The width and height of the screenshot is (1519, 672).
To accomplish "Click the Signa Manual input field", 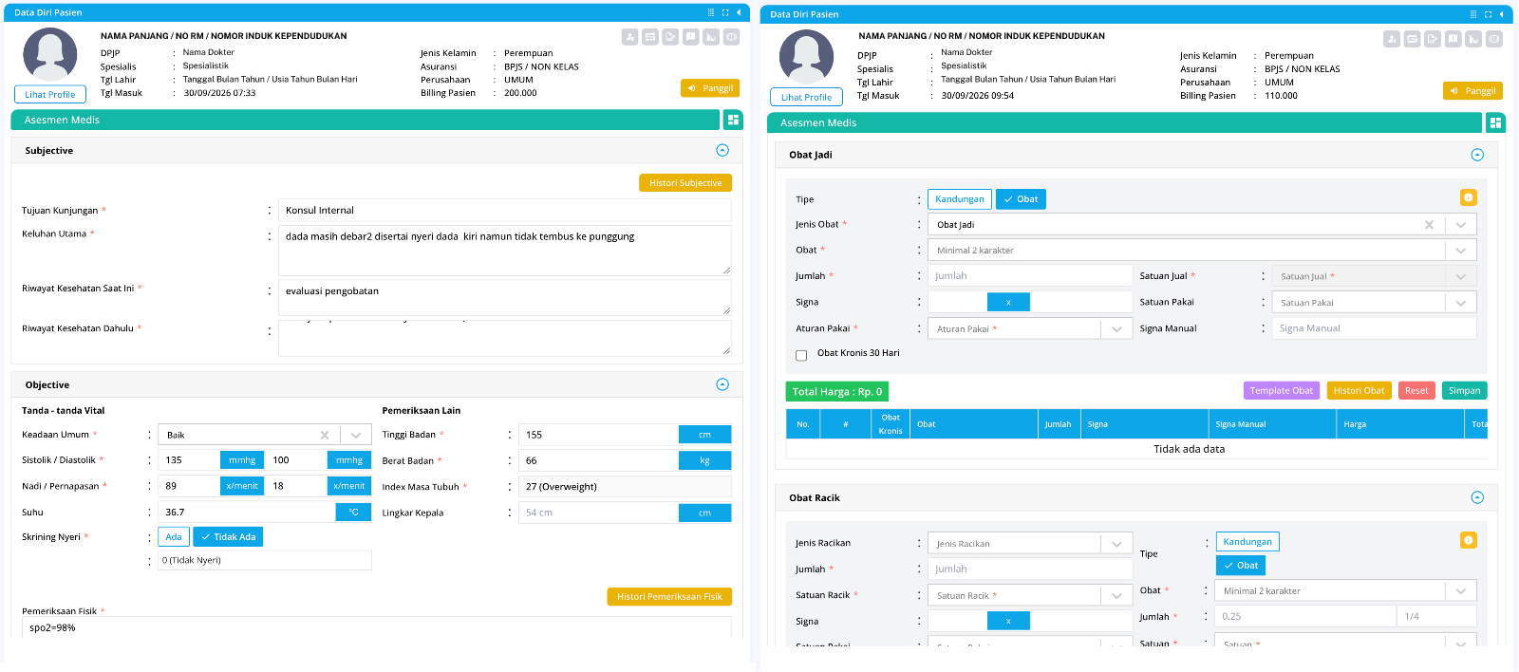I will 1374,328.
